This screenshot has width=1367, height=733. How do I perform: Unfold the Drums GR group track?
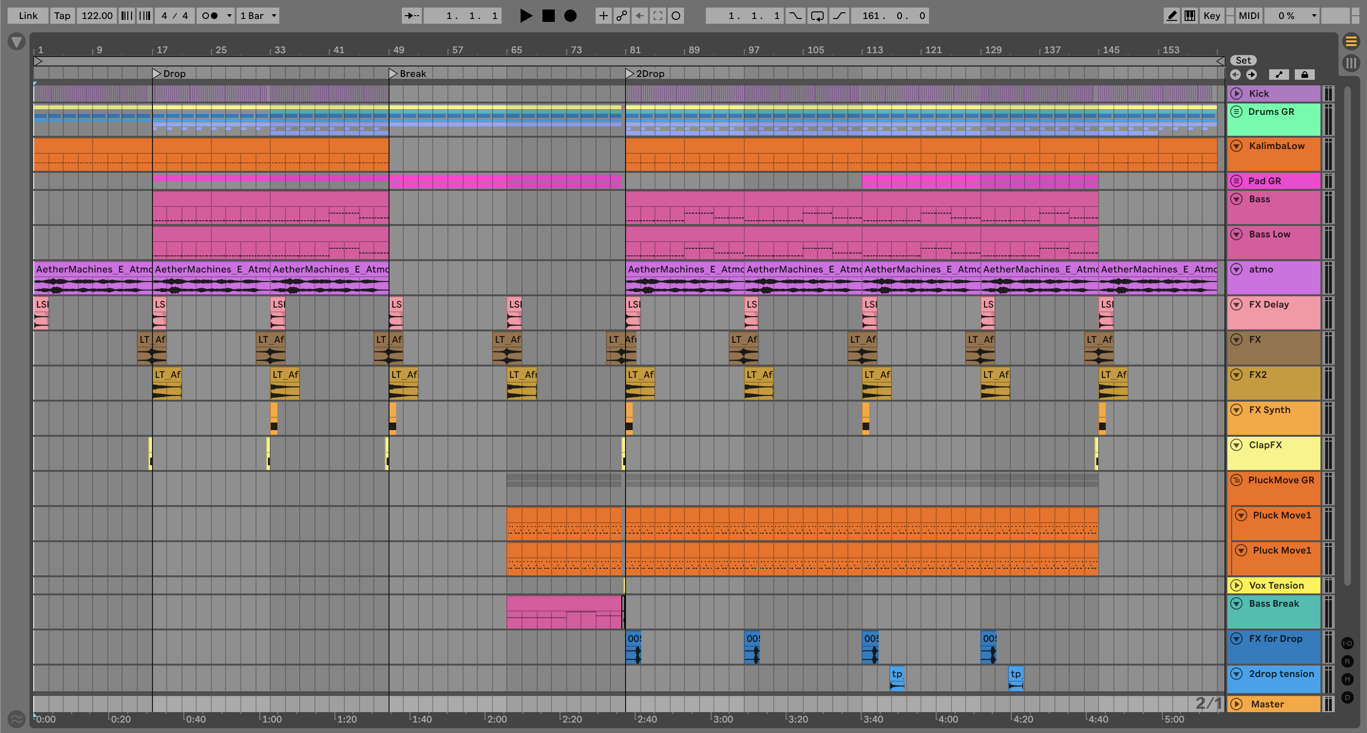tap(1236, 112)
